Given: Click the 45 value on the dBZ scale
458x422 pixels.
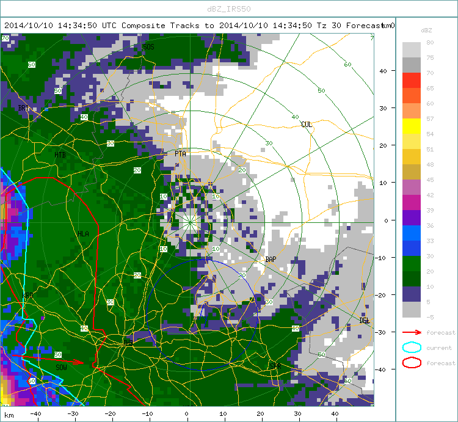Looking at the screenshot, I should (430, 180).
